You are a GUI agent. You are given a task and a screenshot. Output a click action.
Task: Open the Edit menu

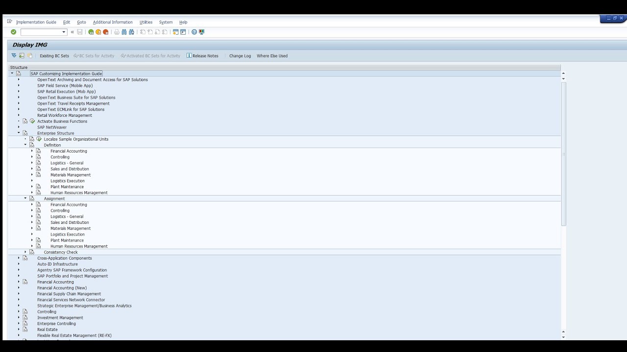(67, 22)
